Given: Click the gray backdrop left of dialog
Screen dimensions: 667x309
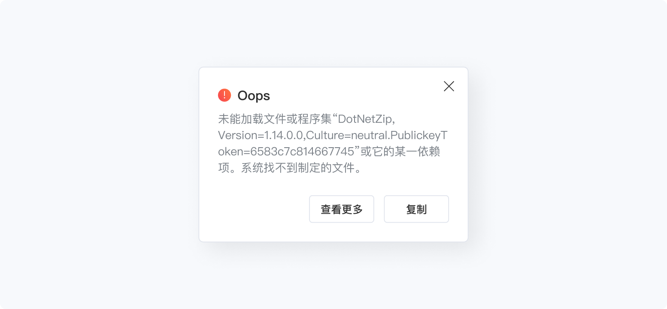Looking at the screenshot, I should click(100, 154).
